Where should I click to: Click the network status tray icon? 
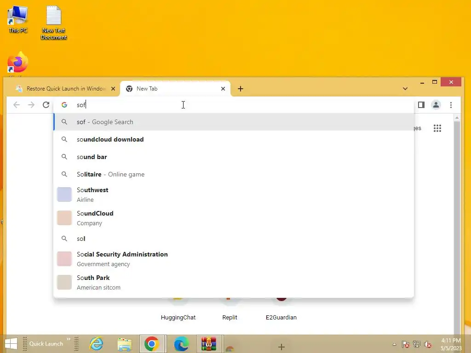(x=417, y=344)
